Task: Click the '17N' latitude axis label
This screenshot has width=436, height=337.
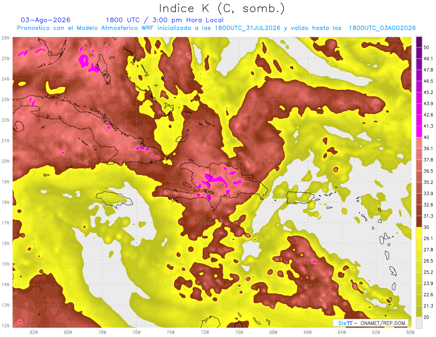Action: [5, 223]
